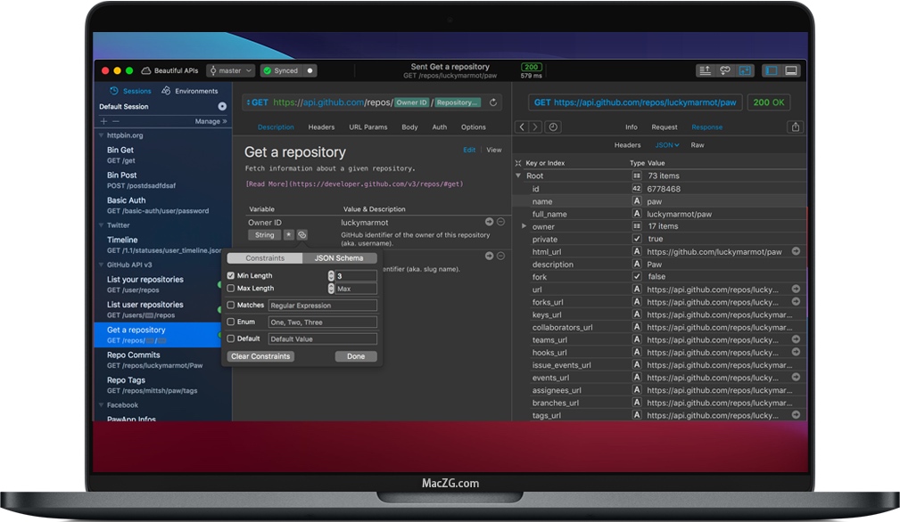Go back with the left arrow button
Screen dimensions: 900x522
[522, 127]
